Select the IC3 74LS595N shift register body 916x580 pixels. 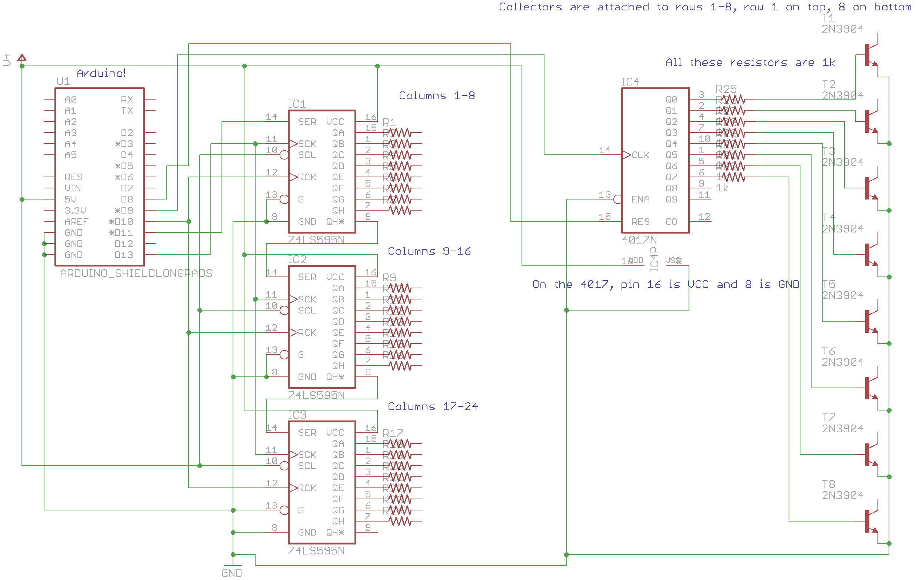(x=322, y=482)
